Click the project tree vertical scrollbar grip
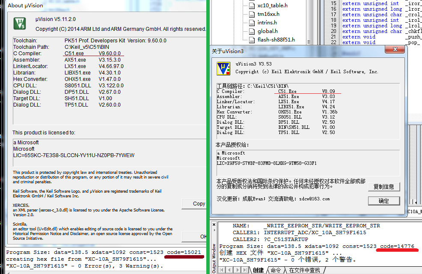Screen dimensions: 422x274 (309, 42)
